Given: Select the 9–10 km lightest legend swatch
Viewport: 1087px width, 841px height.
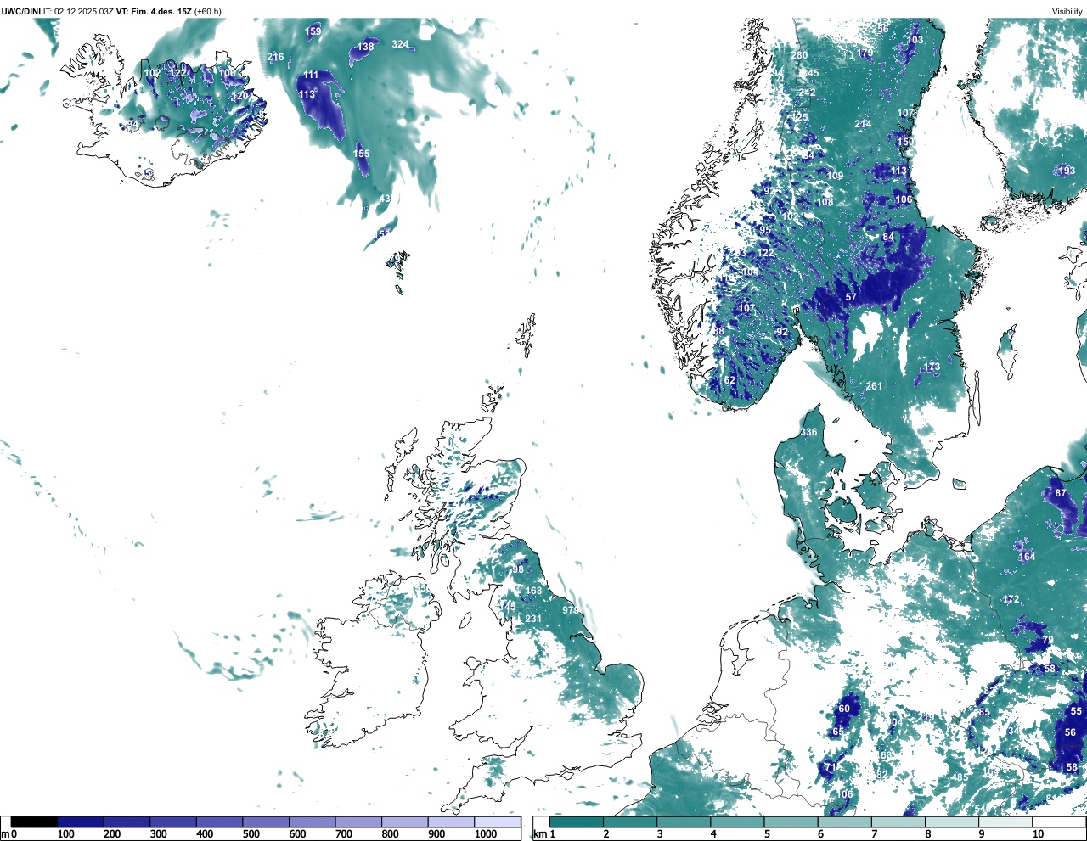Looking at the screenshot, I should coord(1006,821).
